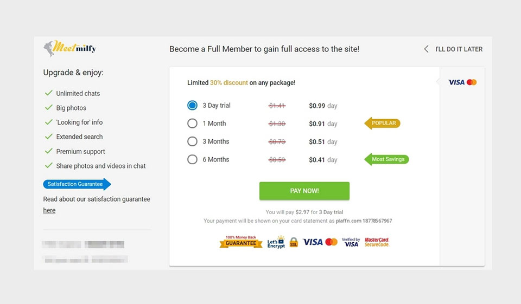The image size is (521, 304).
Task: Select the 1 Month plan radio button
Action: pos(192,124)
